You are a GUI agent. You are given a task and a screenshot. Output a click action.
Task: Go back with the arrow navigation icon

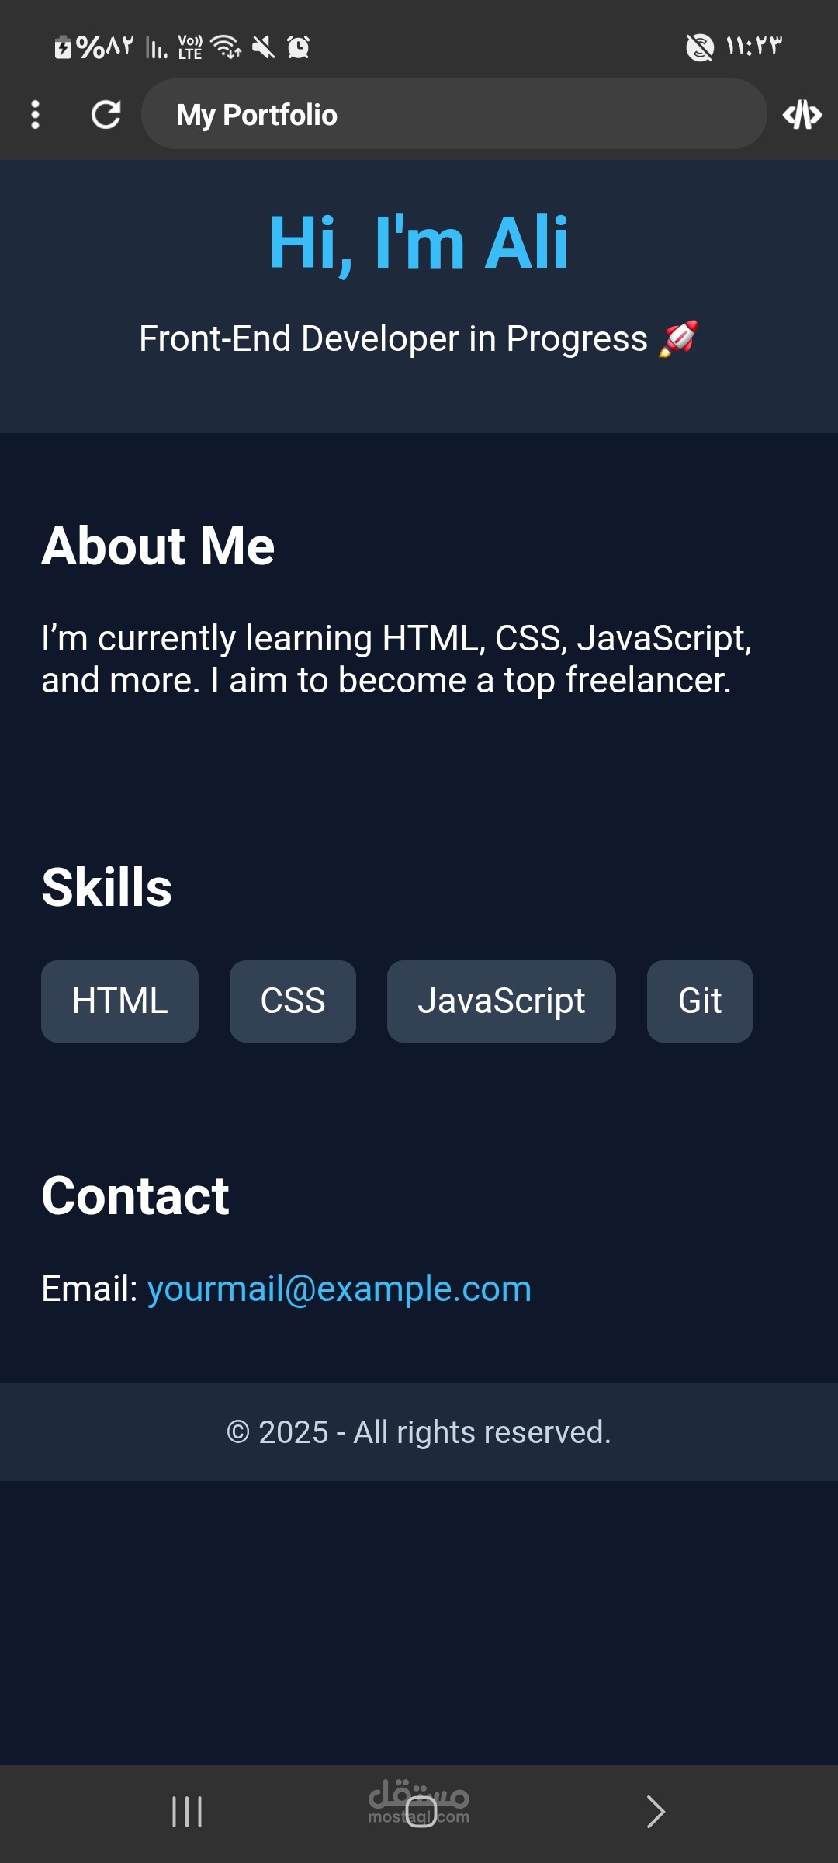656,1812
